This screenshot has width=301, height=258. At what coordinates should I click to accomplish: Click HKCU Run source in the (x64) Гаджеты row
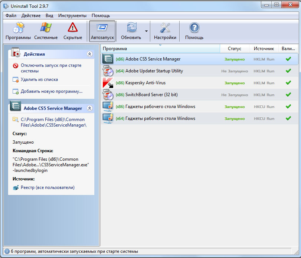pyautogui.click(x=264, y=119)
